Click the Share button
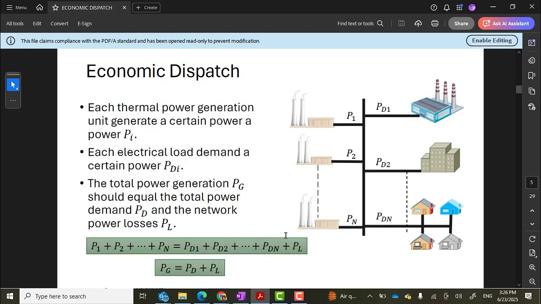Viewport: 541px width, 304px height. (461, 24)
